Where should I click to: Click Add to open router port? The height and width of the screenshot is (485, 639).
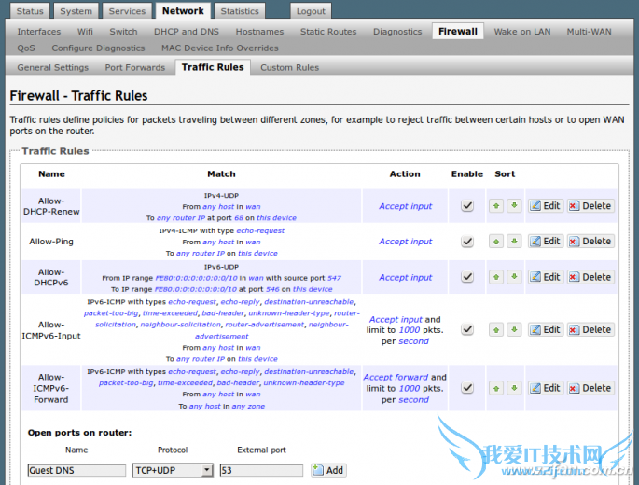[x=328, y=470]
